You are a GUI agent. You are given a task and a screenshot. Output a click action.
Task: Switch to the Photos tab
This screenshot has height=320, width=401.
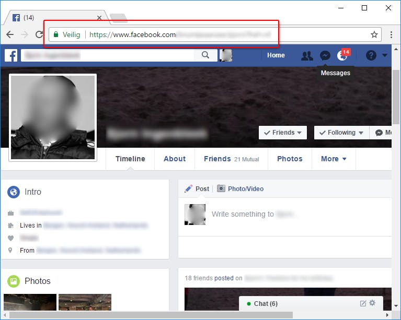point(290,159)
